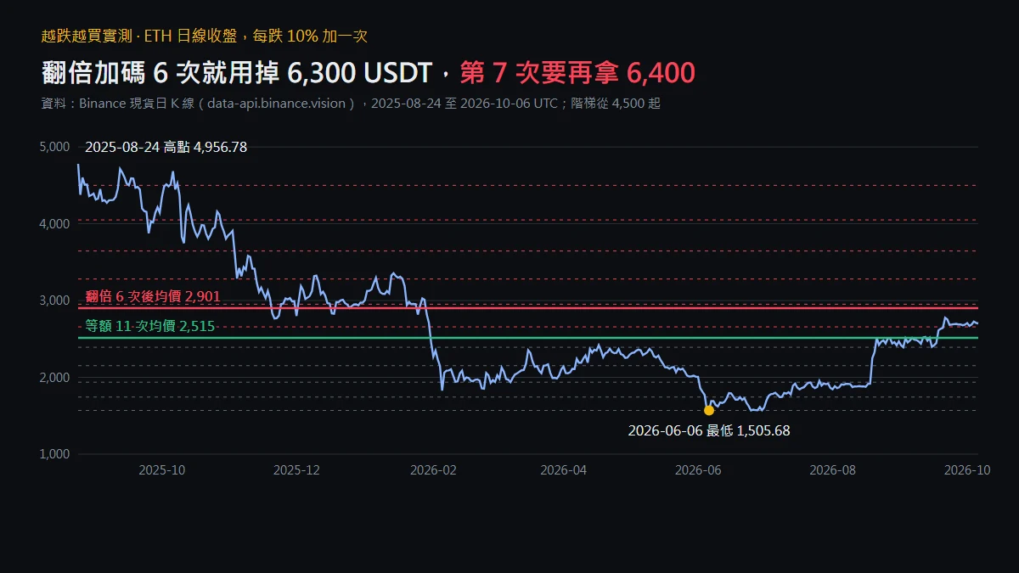Screen dimensions: 1019x573
Task: Click the red headline '第 7 次要再拿 6,400'
Action: pos(577,73)
